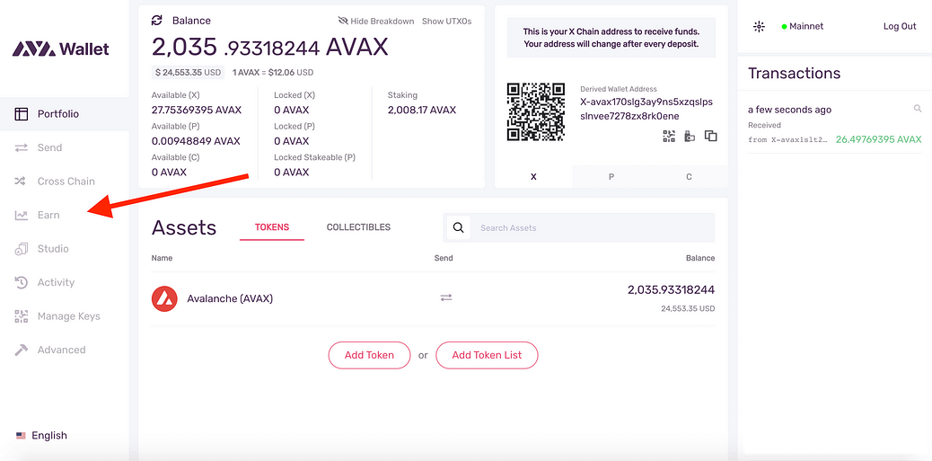Click the 26.49769395 AVAX received amount
Image resolution: width=932 pixels, height=461 pixels.
click(878, 139)
